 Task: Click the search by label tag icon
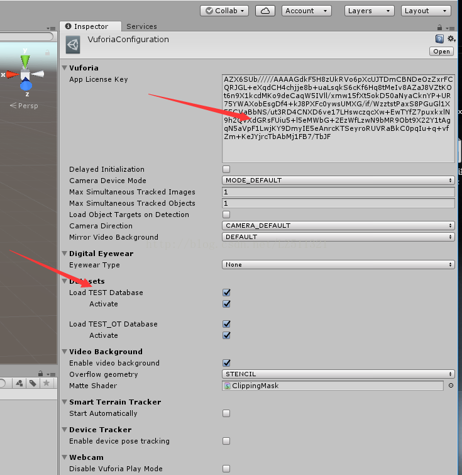(33, 383)
